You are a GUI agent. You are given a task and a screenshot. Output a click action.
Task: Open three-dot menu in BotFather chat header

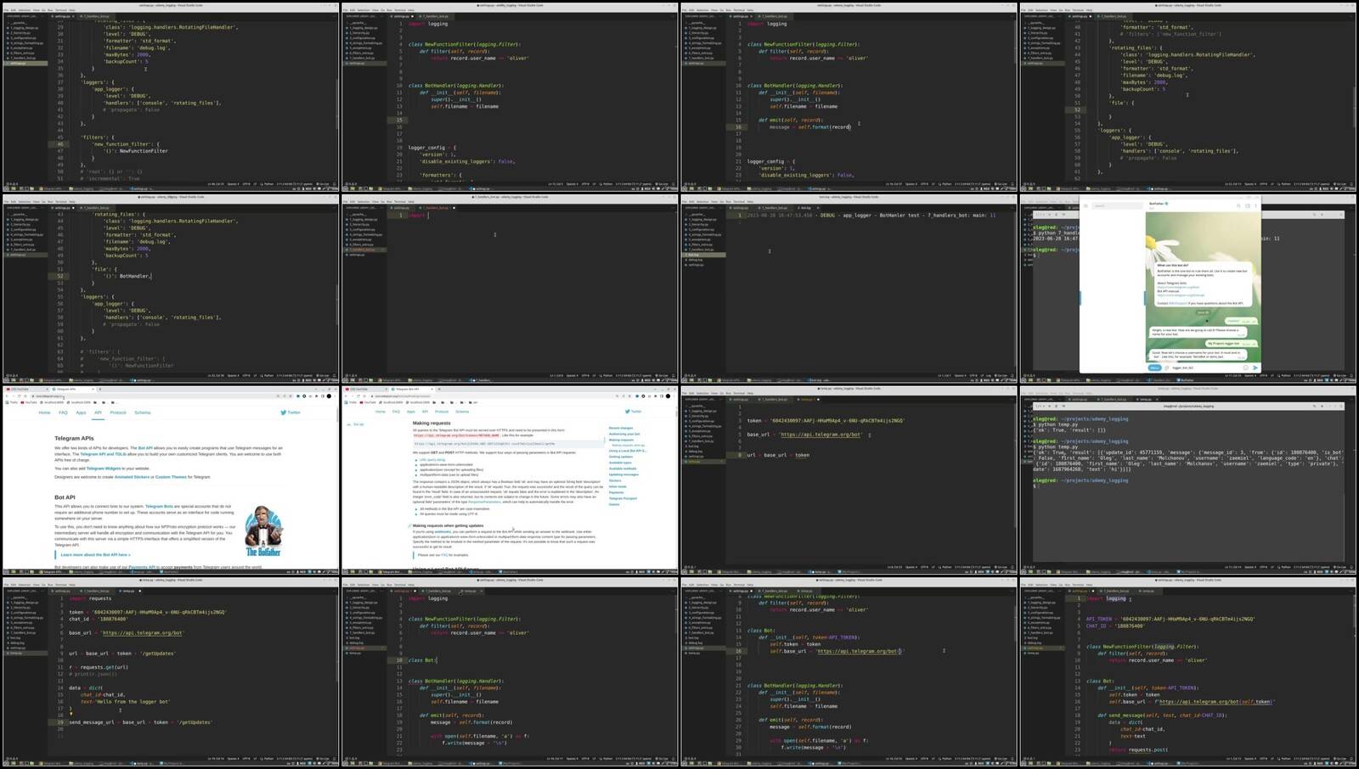click(1255, 205)
